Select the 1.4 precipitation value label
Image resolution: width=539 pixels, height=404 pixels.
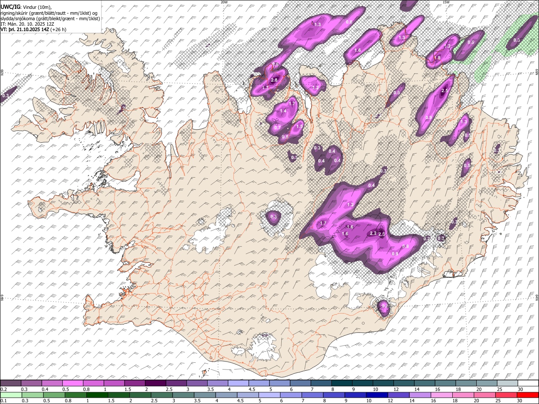pos(283,111)
